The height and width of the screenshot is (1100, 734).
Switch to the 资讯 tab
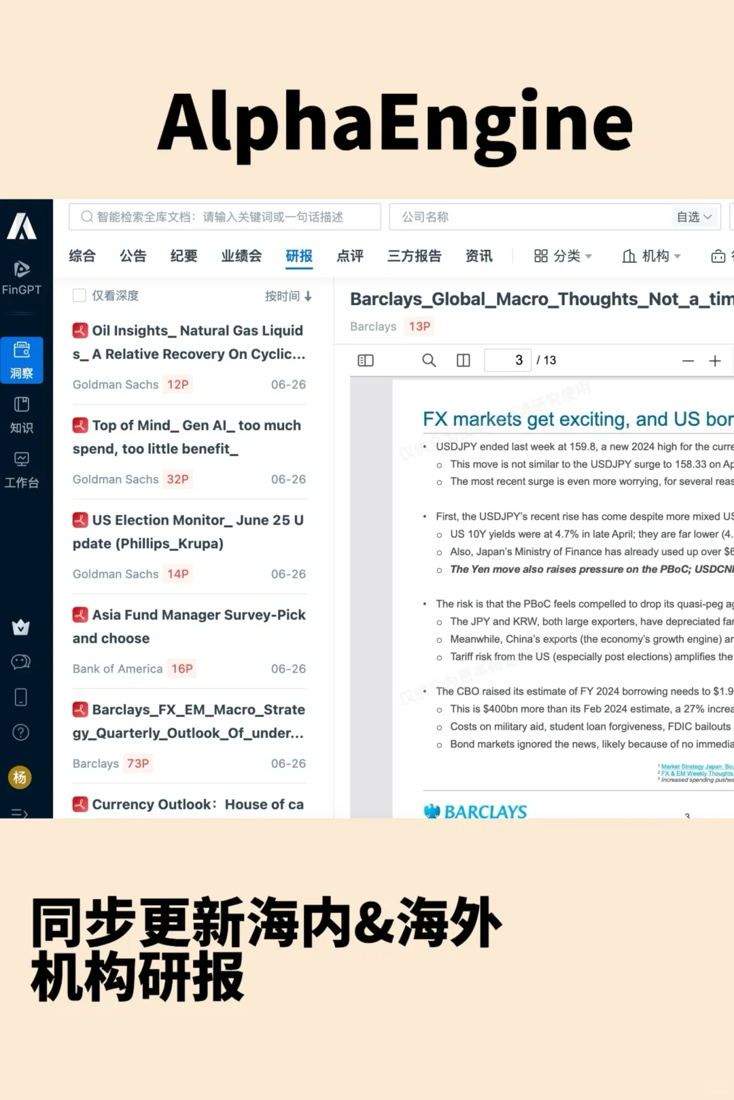coord(479,256)
